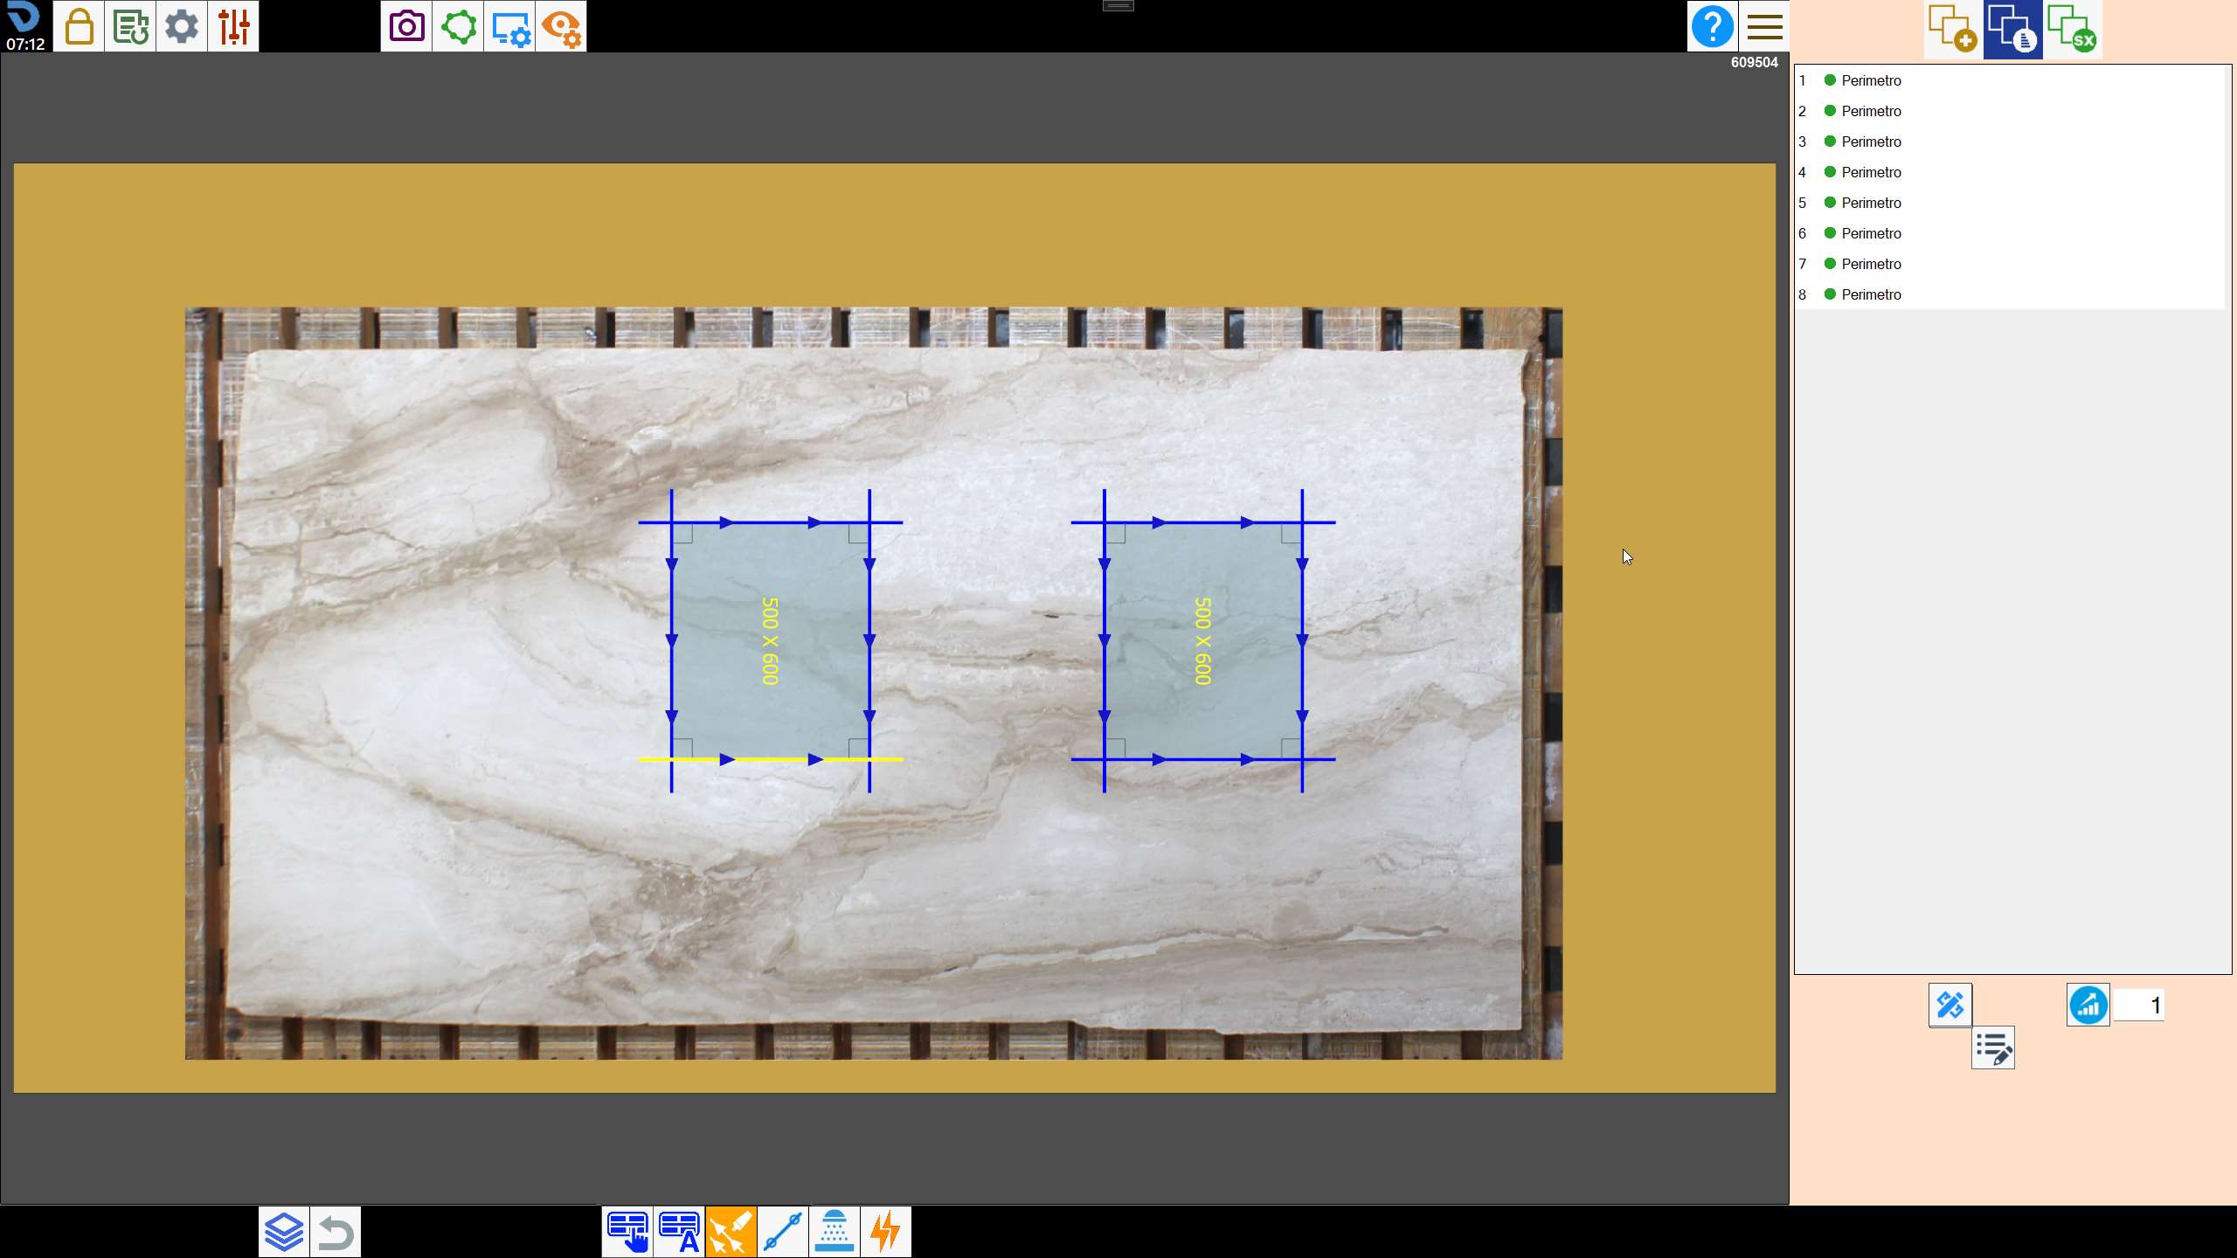
Task: Click the lightning bolt quick action icon
Action: [x=885, y=1232]
